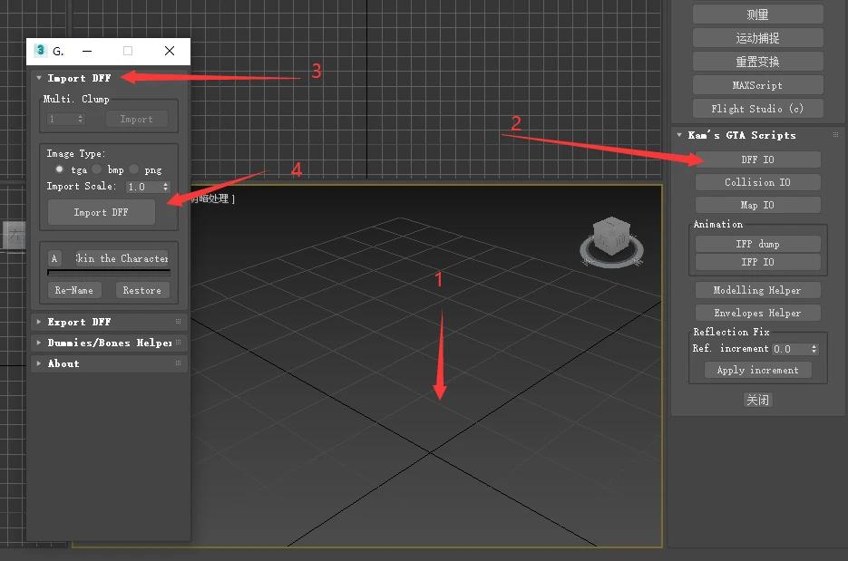The image size is (848, 561).
Task: Open Envelopes Helper
Action: tap(757, 313)
